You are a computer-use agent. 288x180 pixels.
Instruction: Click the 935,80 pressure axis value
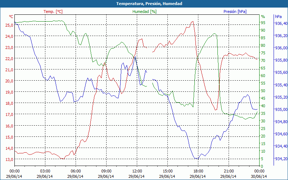coord(281,60)
